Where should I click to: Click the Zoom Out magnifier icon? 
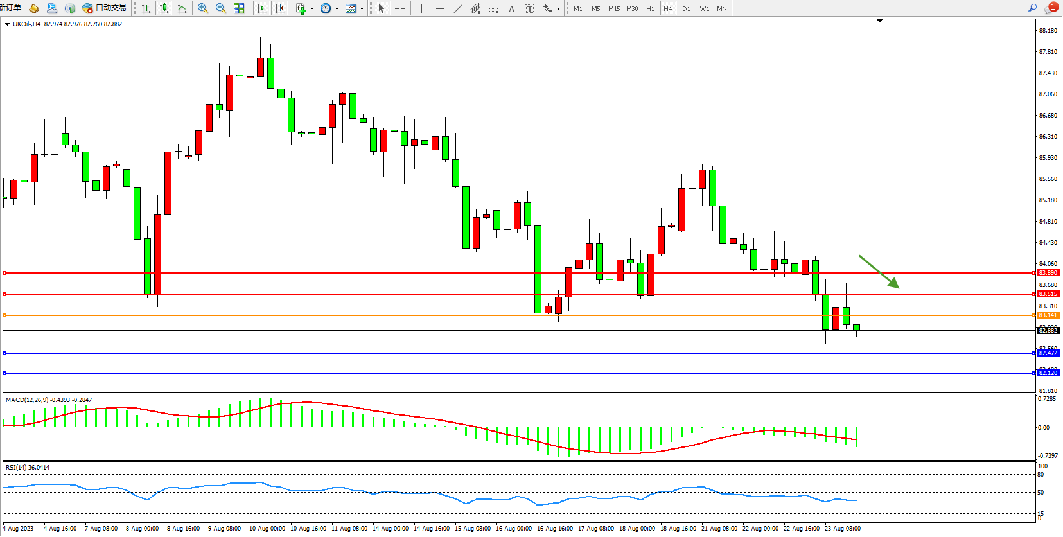(x=221, y=8)
